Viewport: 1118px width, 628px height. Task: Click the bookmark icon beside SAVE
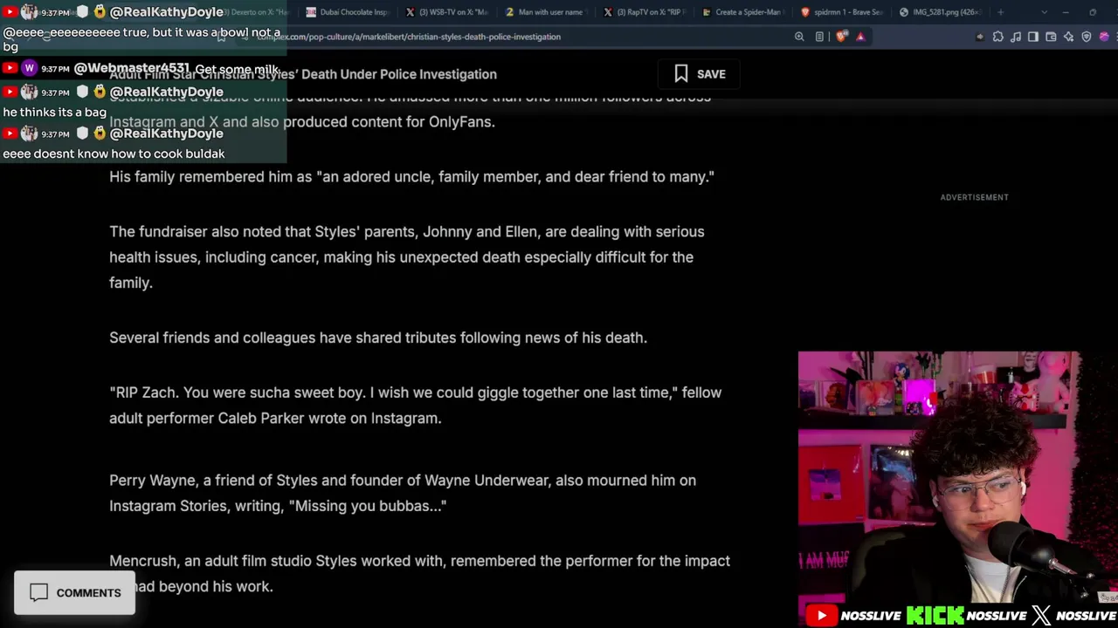coord(681,74)
